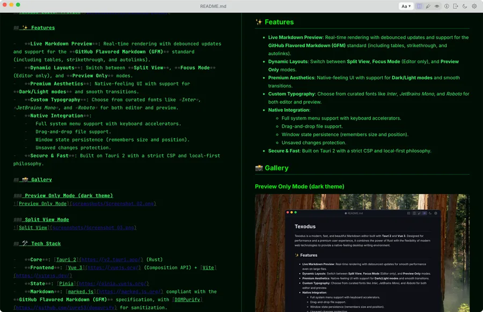Switch to Split View layout mode

click(x=419, y=6)
